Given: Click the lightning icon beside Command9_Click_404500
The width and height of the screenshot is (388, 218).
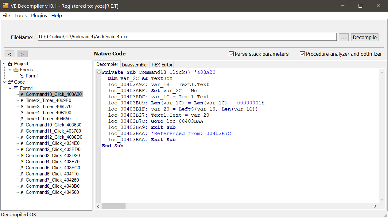Looking at the screenshot, I should 22,192.
